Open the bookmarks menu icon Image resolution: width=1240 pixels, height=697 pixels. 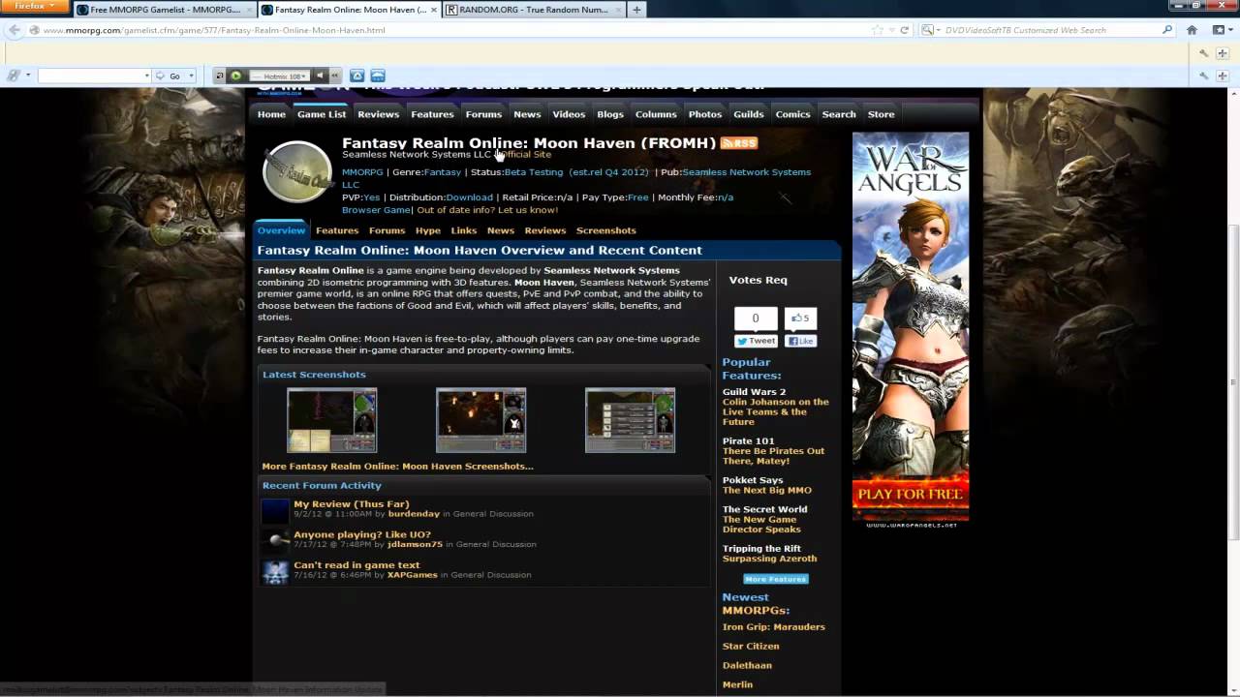tap(1219, 30)
